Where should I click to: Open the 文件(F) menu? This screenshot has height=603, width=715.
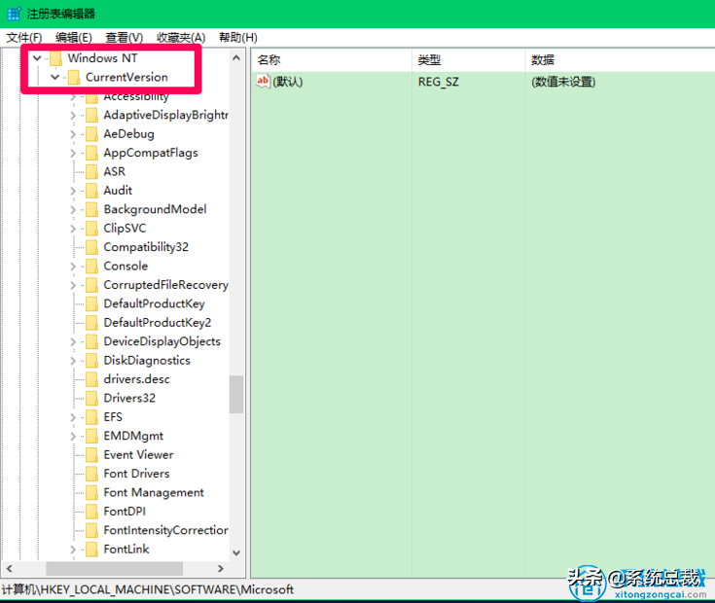23,37
